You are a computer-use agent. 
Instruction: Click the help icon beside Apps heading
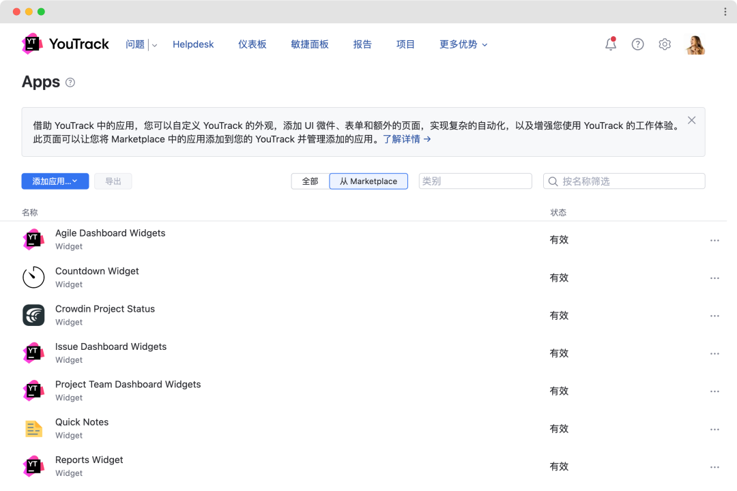click(70, 83)
